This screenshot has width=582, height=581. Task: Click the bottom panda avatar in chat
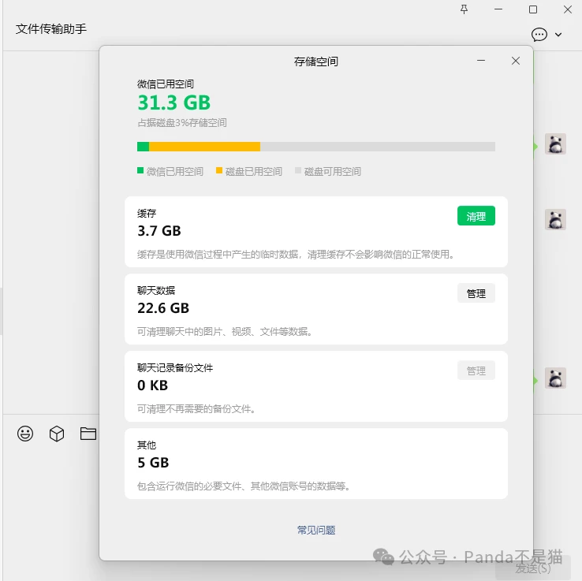[x=556, y=378]
